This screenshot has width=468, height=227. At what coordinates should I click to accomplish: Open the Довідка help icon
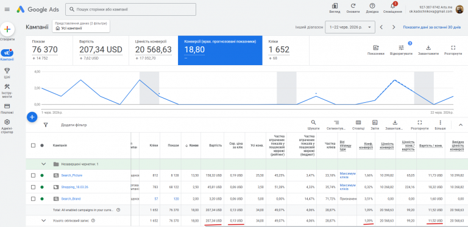(372, 8)
